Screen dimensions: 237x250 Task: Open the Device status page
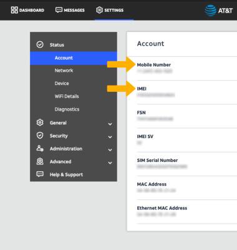click(62, 83)
